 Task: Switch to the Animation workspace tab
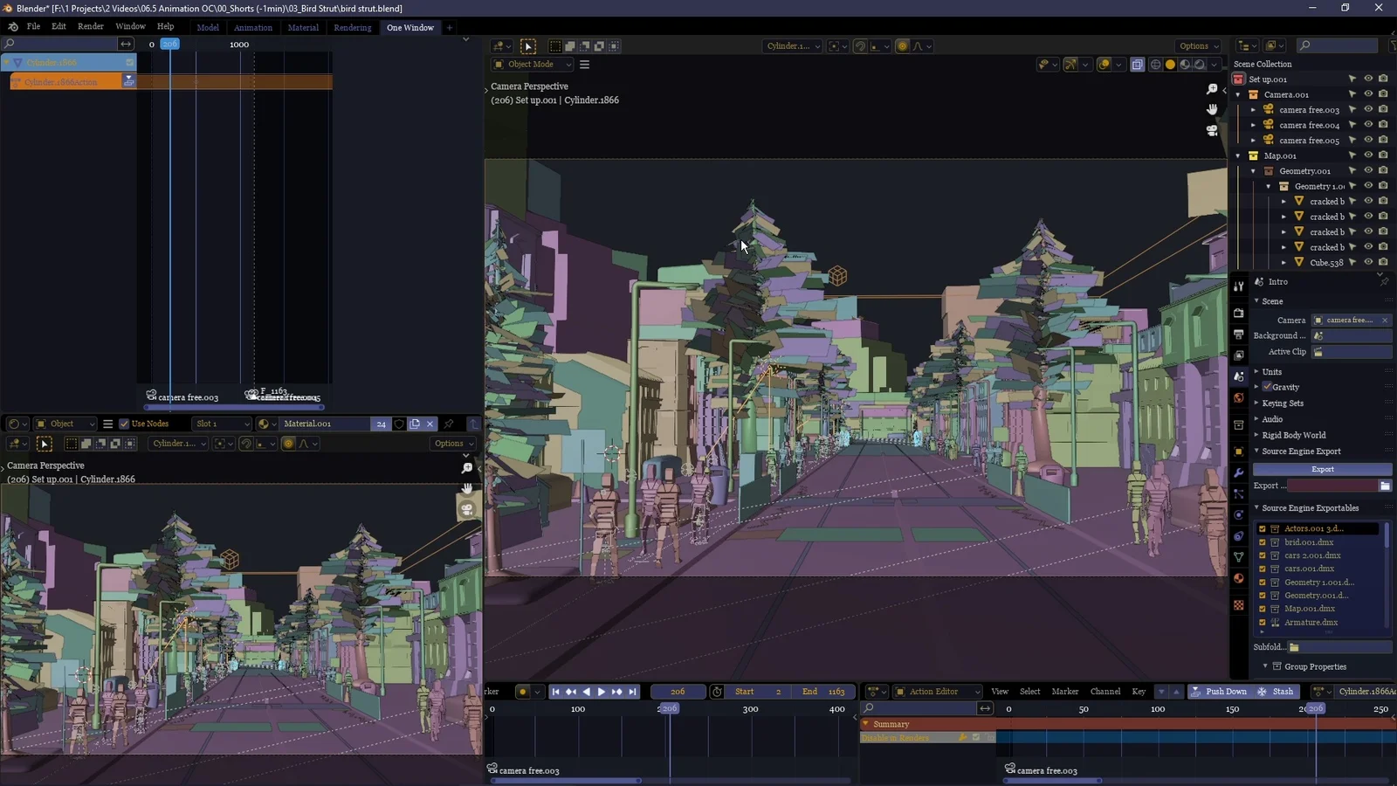[252, 28]
